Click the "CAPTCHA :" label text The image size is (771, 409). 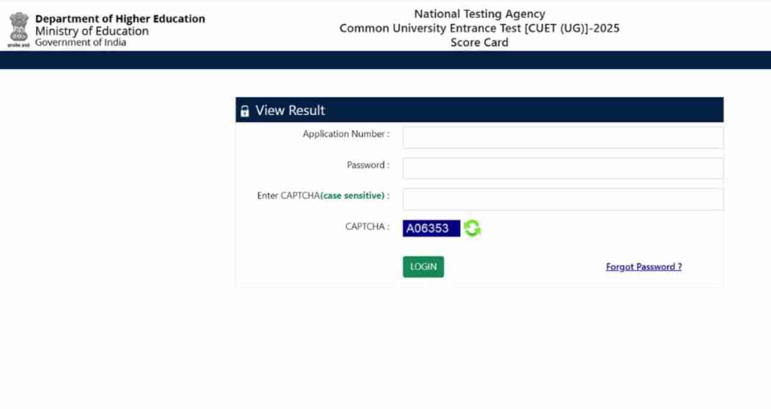point(367,227)
